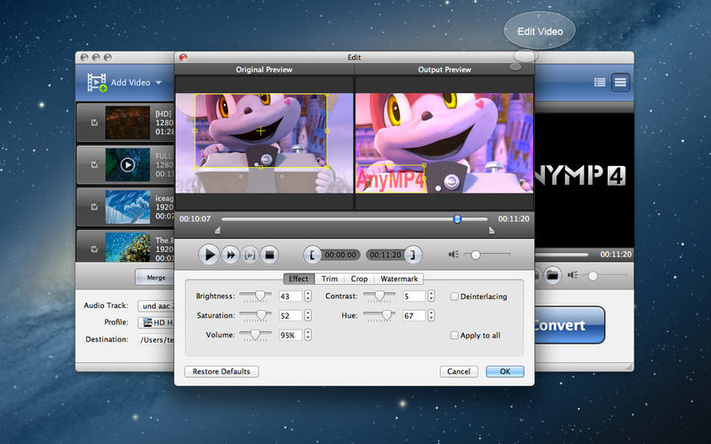This screenshot has width=711, height=444.
Task: Open the Profile dropdown
Action: (156, 322)
